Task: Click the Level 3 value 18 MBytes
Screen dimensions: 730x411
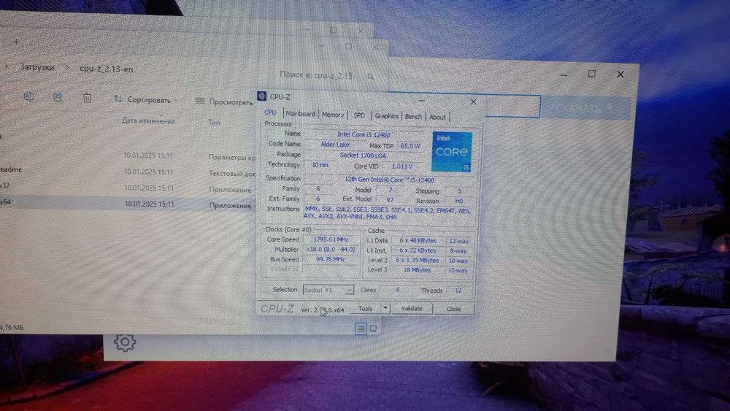Action: click(x=418, y=270)
